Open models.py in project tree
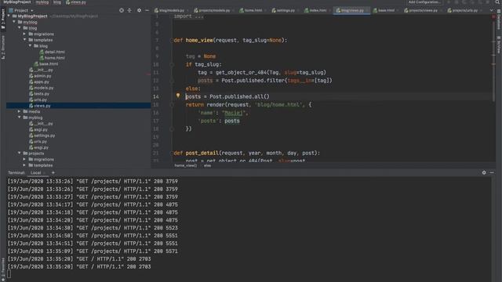 [42, 88]
